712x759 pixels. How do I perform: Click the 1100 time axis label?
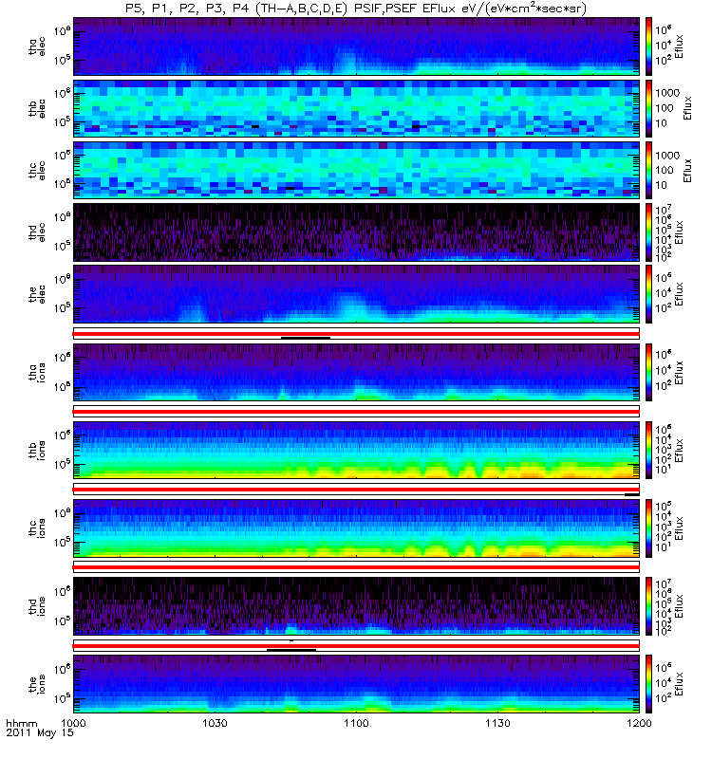(356, 723)
